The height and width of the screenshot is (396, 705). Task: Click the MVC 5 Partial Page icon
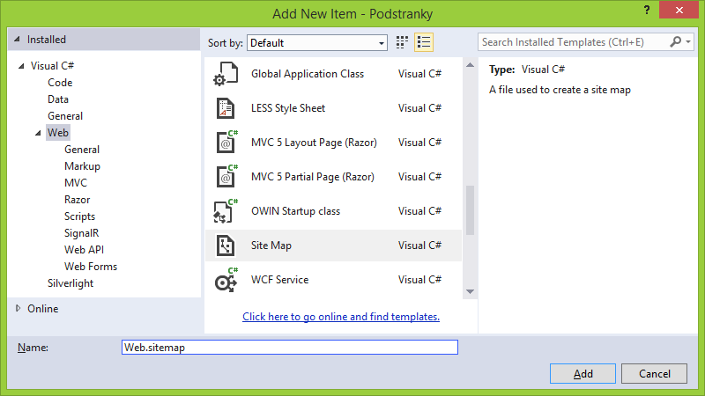click(226, 177)
